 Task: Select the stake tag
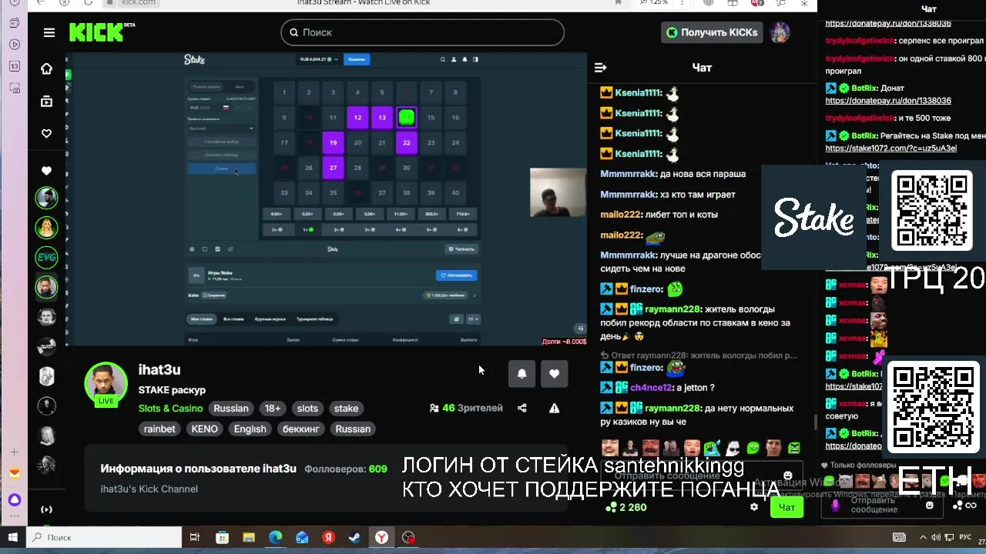click(x=346, y=409)
